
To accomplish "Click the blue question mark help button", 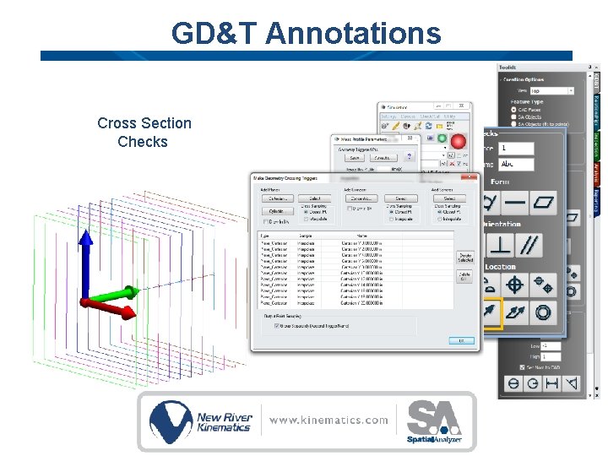I will point(409,156).
